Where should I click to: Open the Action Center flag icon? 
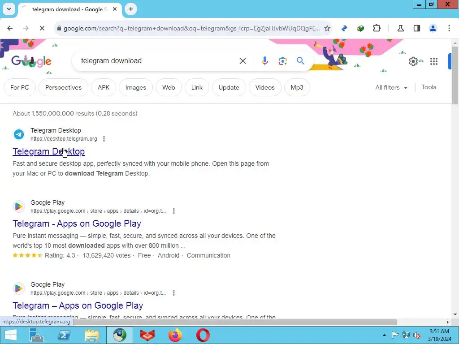click(x=395, y=335)
